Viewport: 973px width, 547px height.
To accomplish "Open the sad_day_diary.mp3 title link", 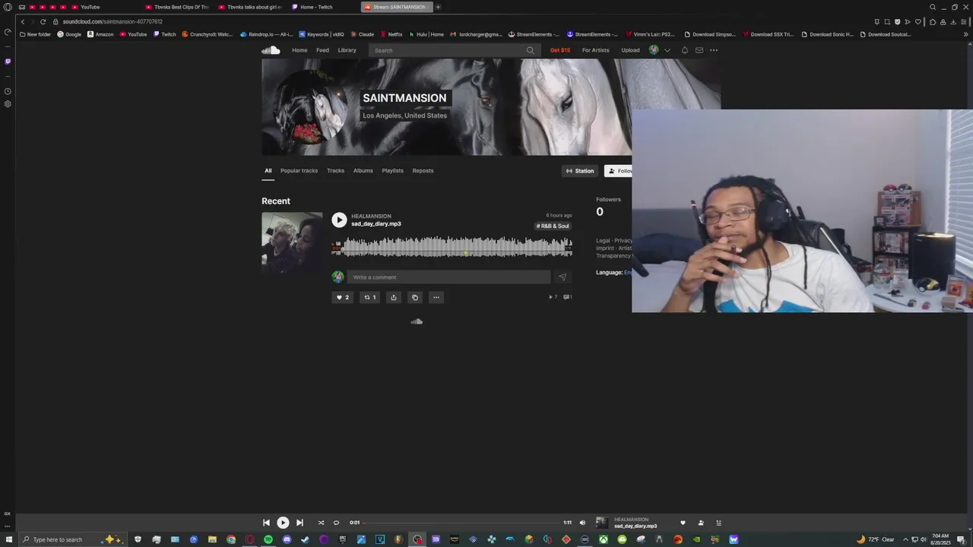I will (x=376, y=224).
